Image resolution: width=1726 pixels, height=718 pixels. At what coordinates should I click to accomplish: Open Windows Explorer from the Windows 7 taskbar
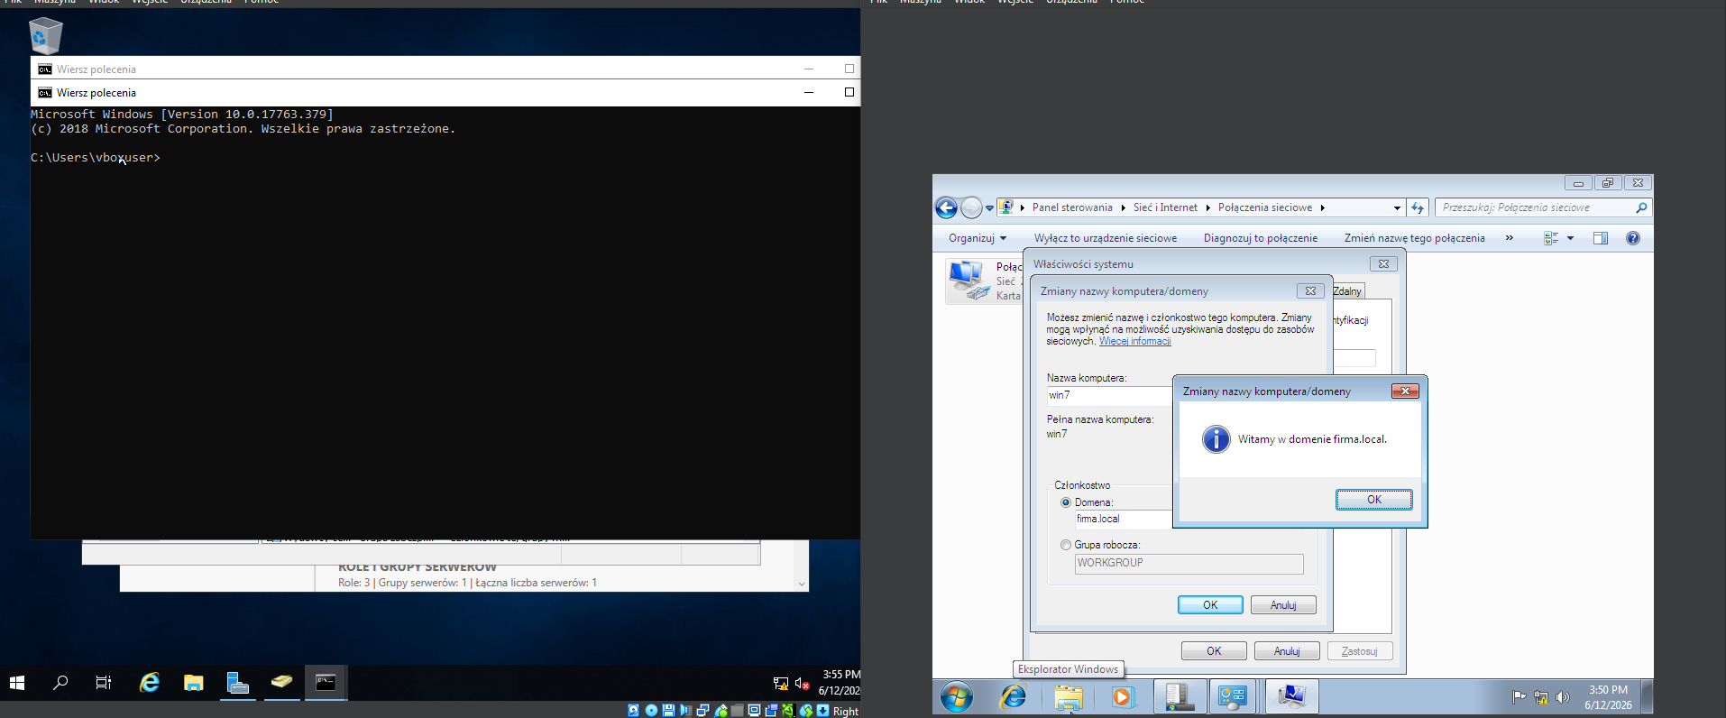1069,697
